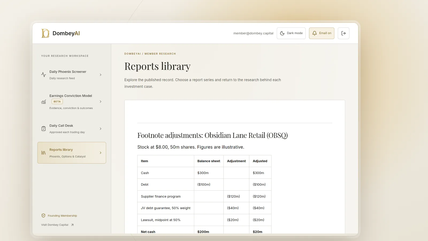
Task: Click the Founding Membership shield icon
Action: [43, 216]
